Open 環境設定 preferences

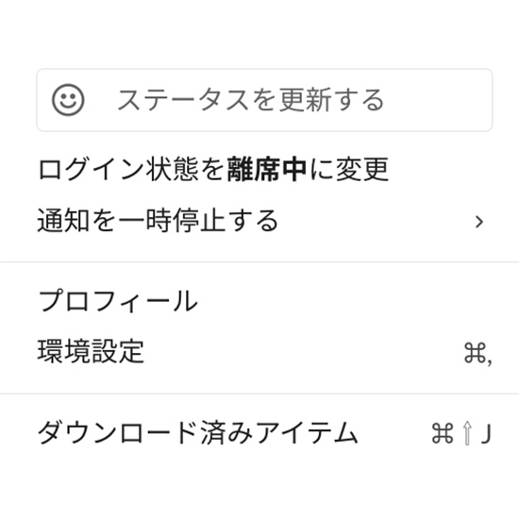(259, 352)
